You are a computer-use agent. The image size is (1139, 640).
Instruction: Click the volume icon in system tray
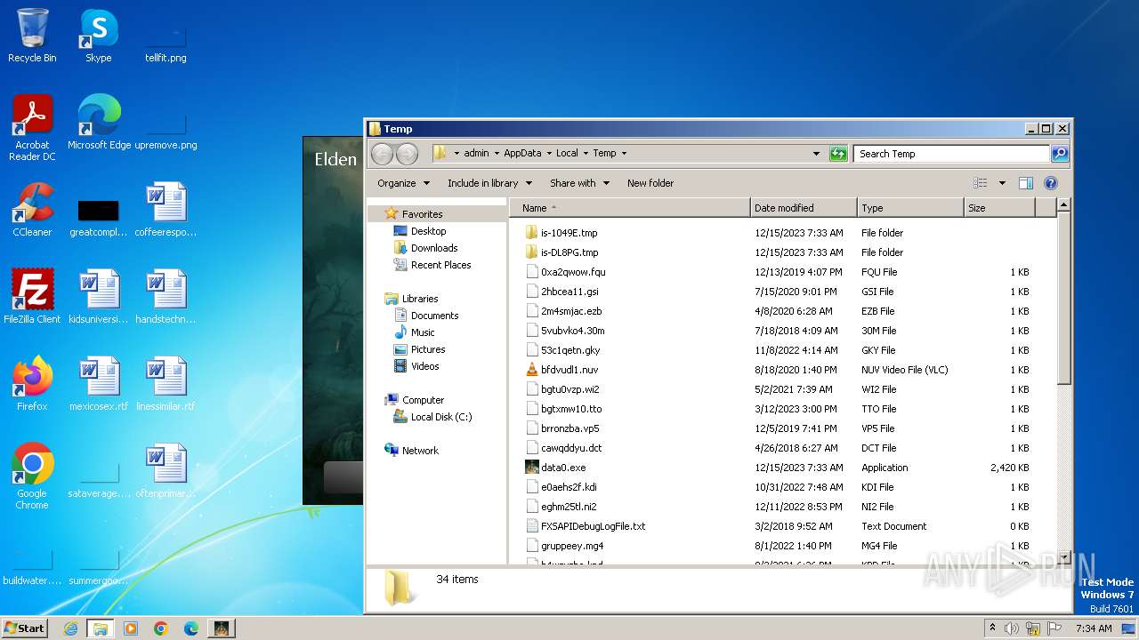tap(1012, 628)
